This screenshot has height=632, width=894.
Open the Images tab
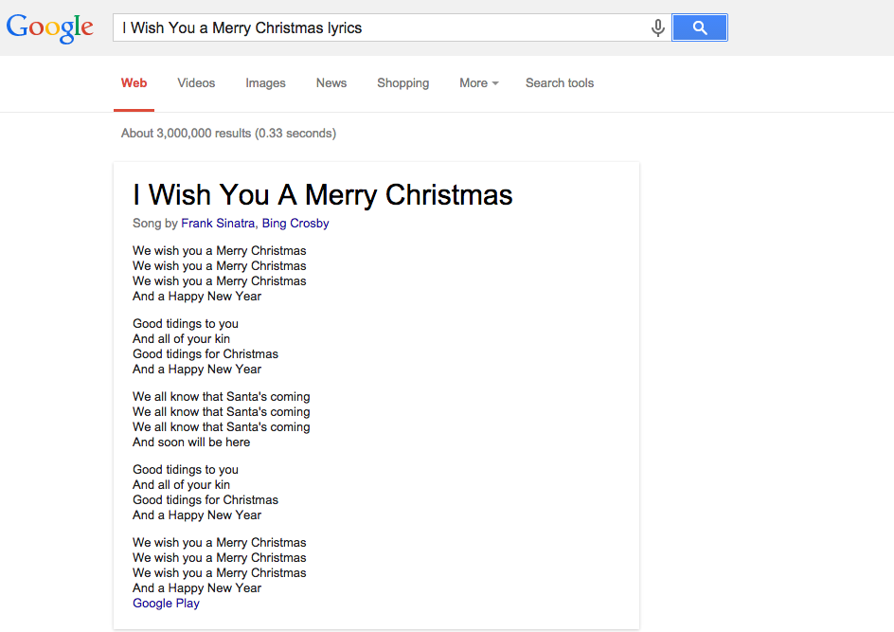point(265,83)
